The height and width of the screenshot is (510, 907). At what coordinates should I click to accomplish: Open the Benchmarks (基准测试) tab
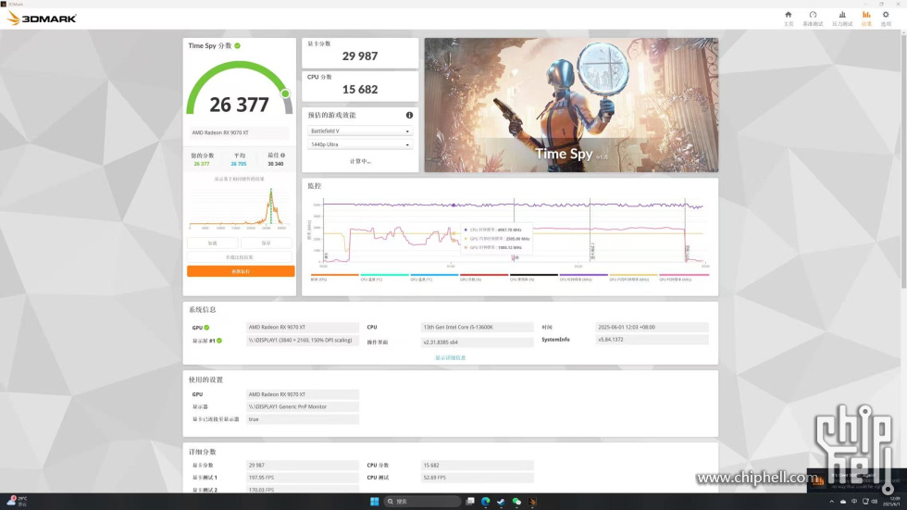tap(813, 18)
